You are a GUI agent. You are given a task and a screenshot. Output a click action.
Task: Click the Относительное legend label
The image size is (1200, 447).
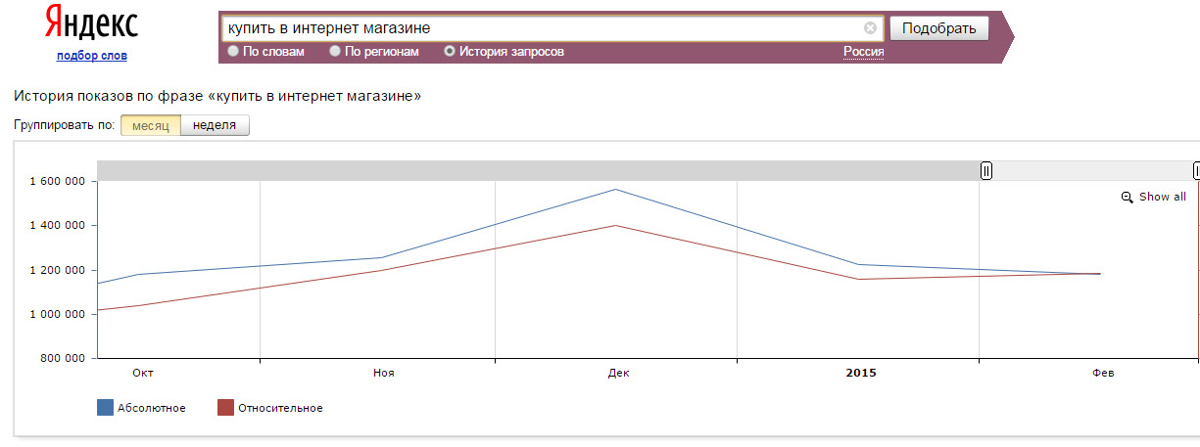coord(280,408)
